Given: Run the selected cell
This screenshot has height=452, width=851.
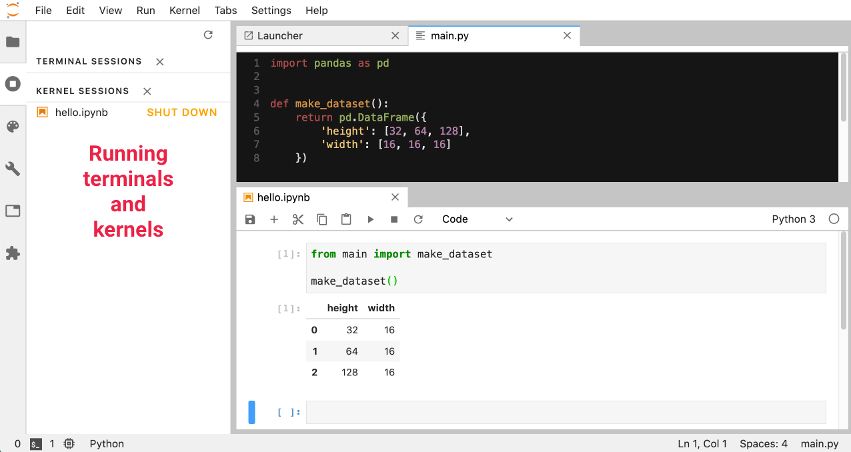Looking at the screenshot, I should (x=370, y=219).
